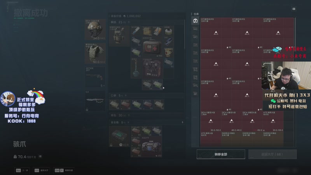Click the warehouse vertical scrollbar
Screen dimensions: 311x175
(x=295, y=82)
